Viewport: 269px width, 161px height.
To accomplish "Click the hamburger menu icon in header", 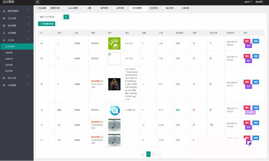I will 38,2.
